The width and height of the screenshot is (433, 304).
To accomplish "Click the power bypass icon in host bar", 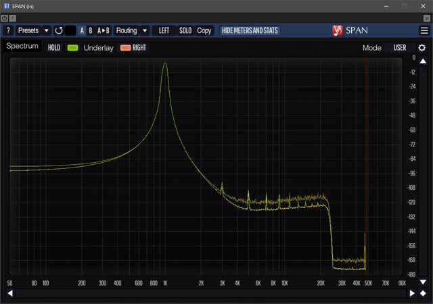I will click(x=5, y=18).
